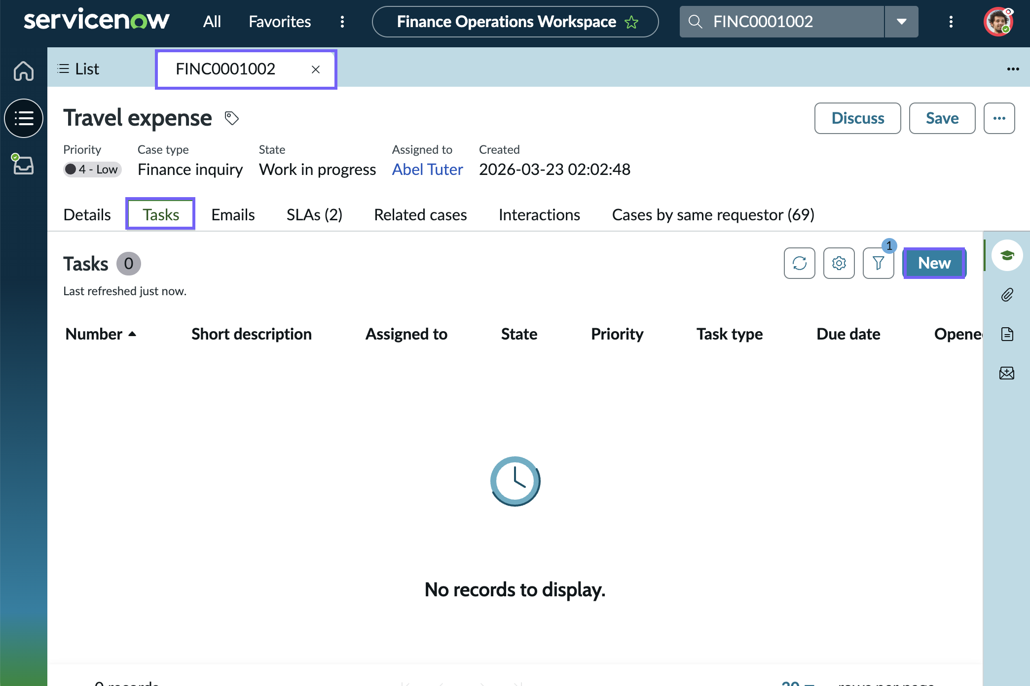Click the search magnifier icon

pyautogui.click(x=695, y=21)
